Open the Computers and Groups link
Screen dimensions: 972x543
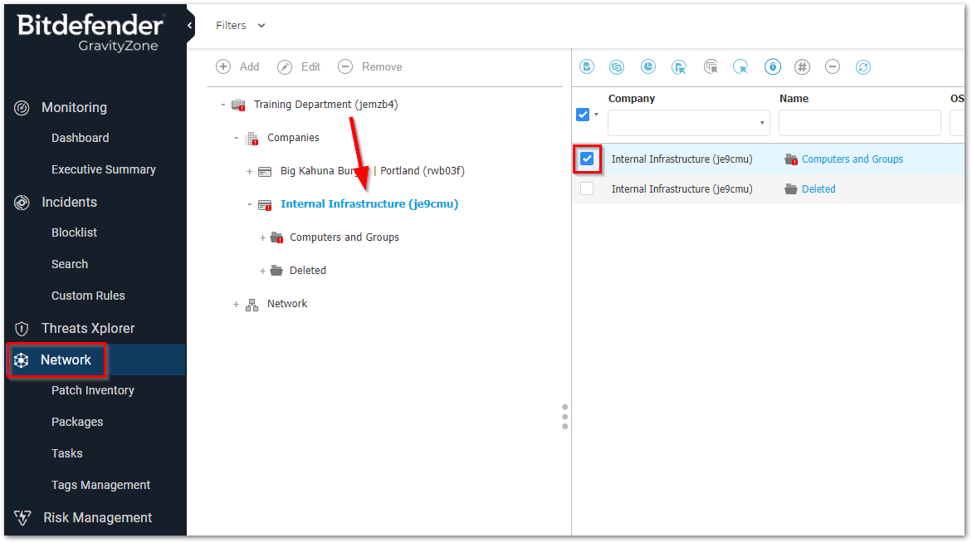[x=852, y=159]
